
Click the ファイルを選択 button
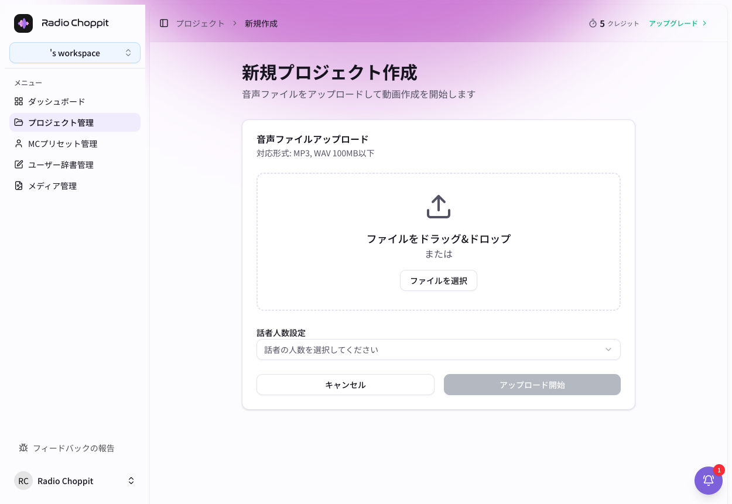(x=439, y=280)
